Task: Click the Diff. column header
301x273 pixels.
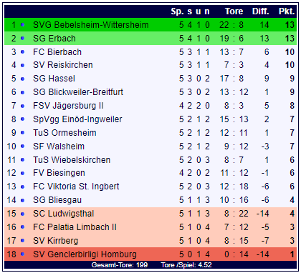Action: click(x=261, y=11)
